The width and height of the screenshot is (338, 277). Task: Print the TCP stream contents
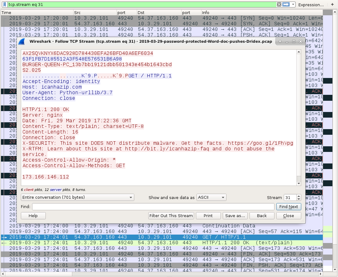click(x=208, y=216)
